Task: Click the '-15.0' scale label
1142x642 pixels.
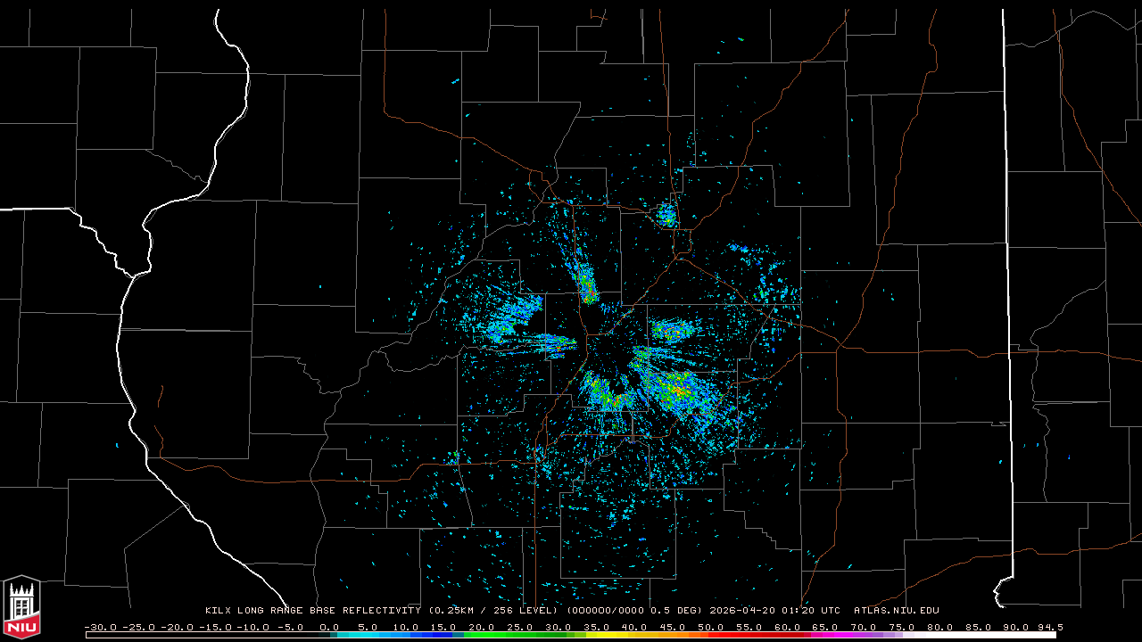Action: 214,627
